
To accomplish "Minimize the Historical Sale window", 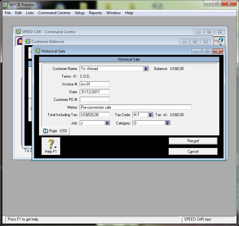I will pos(196,51).
